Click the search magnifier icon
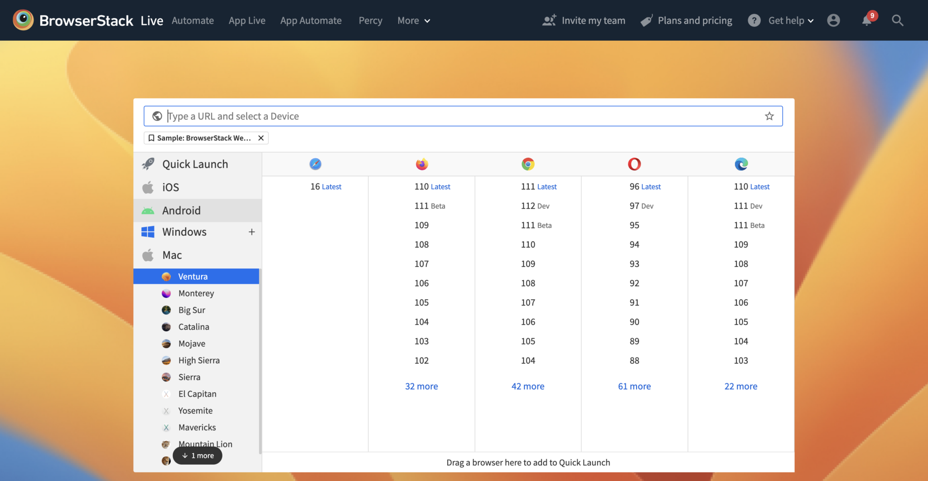 click(897, 20)
